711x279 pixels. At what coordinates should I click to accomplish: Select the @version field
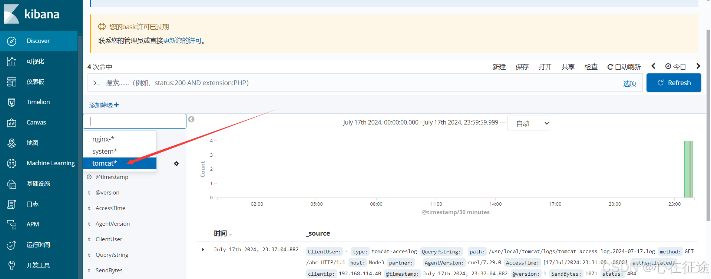click(x=108, y=193)
